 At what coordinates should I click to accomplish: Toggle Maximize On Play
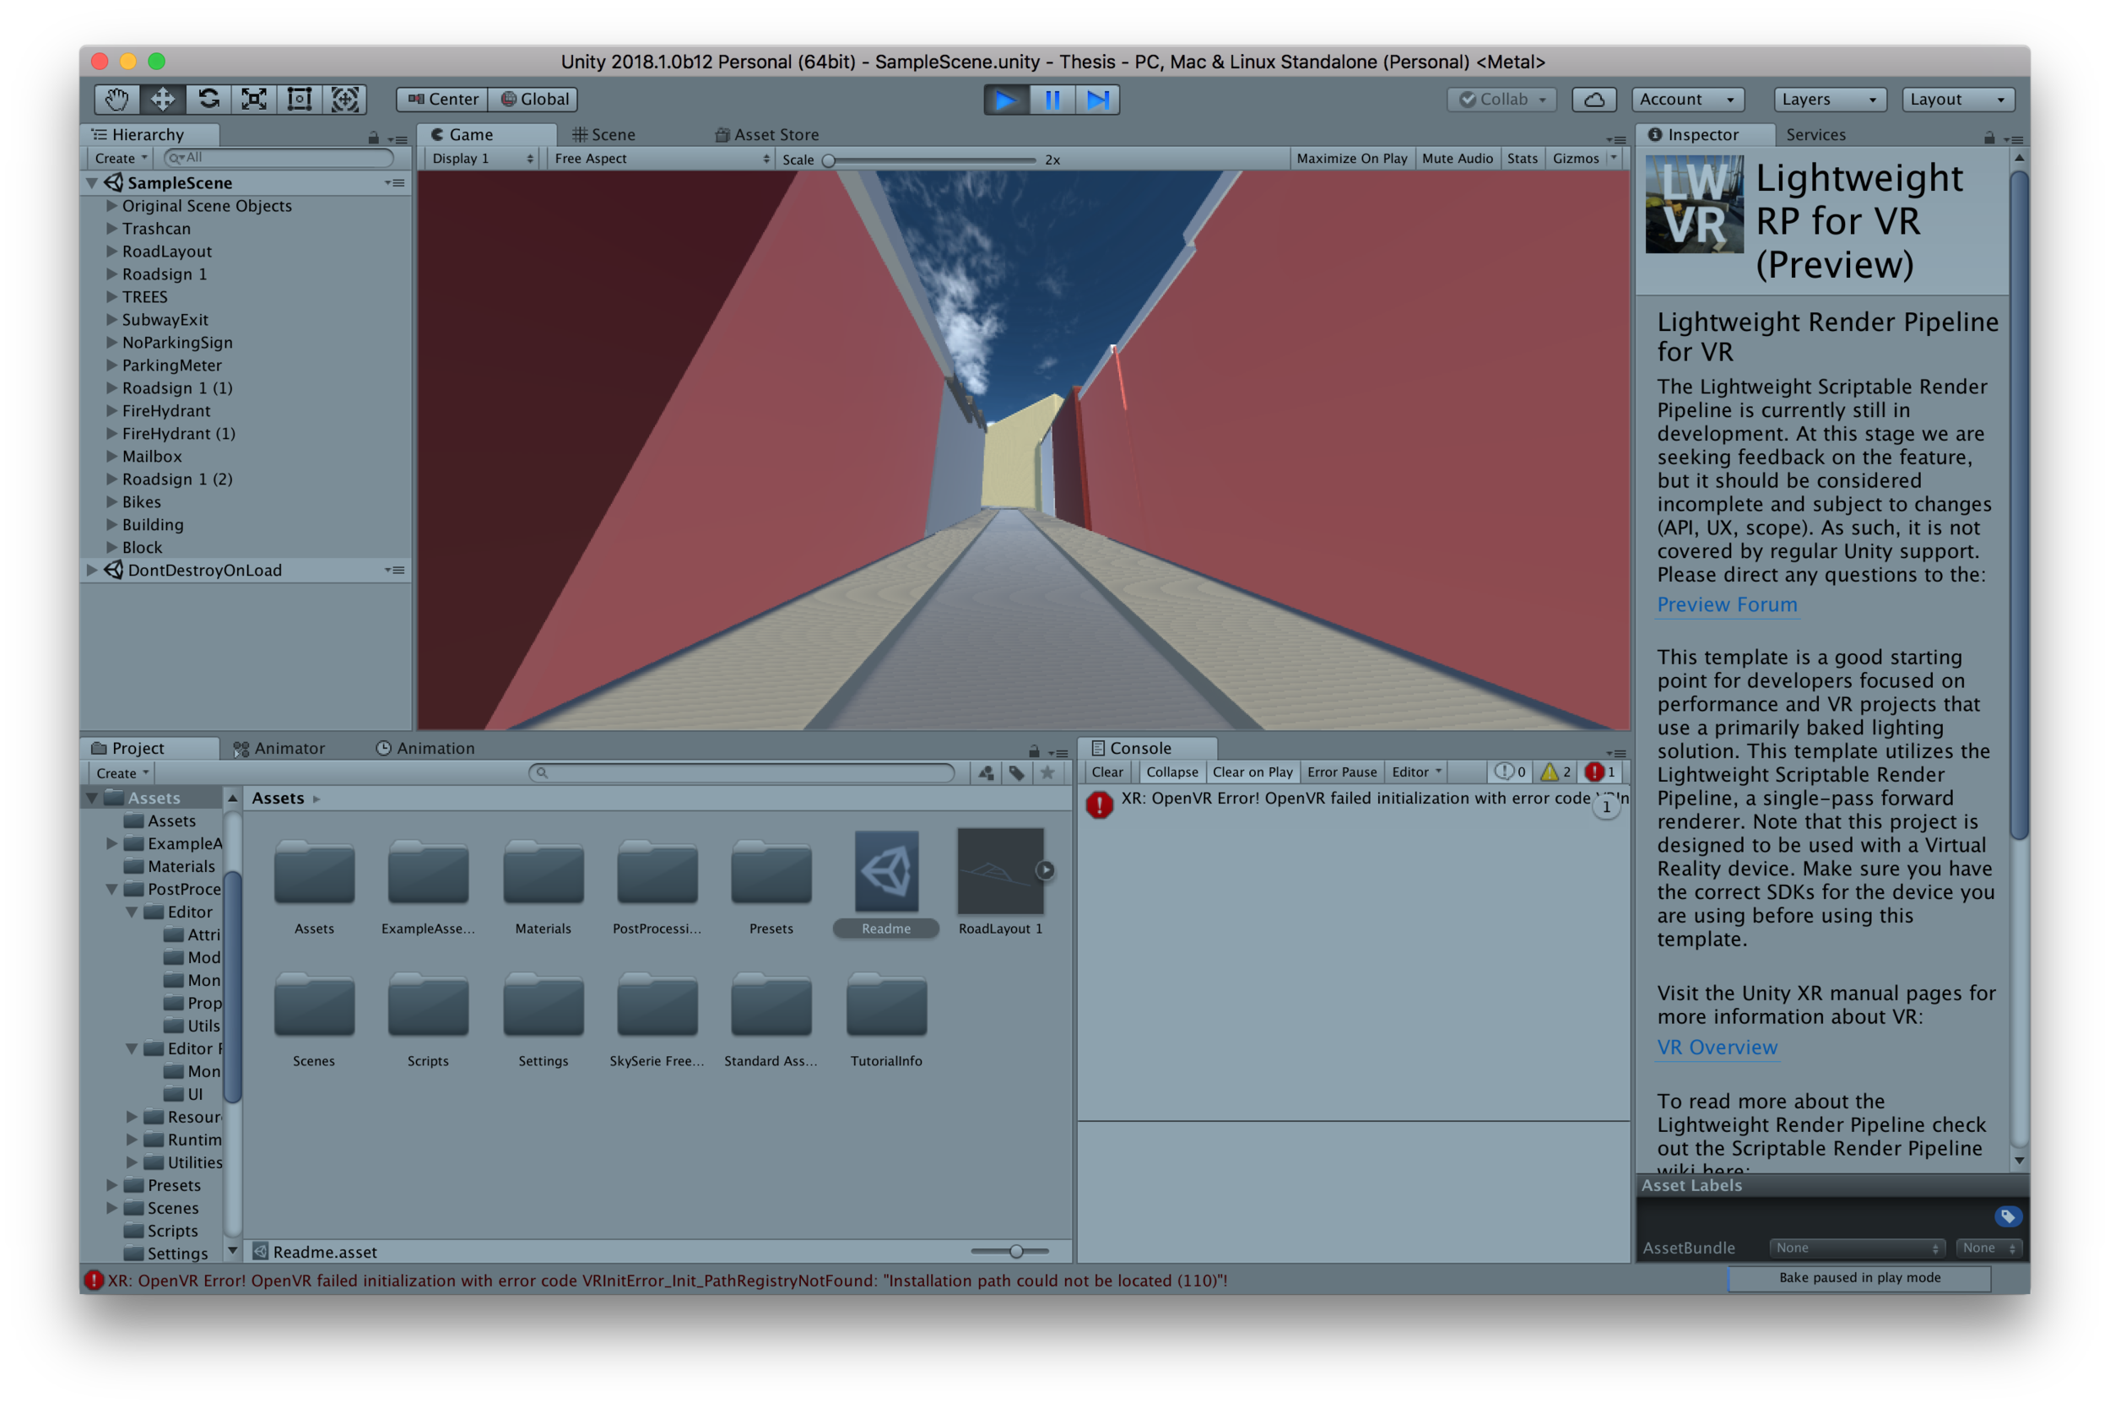tap(1351, 158)
